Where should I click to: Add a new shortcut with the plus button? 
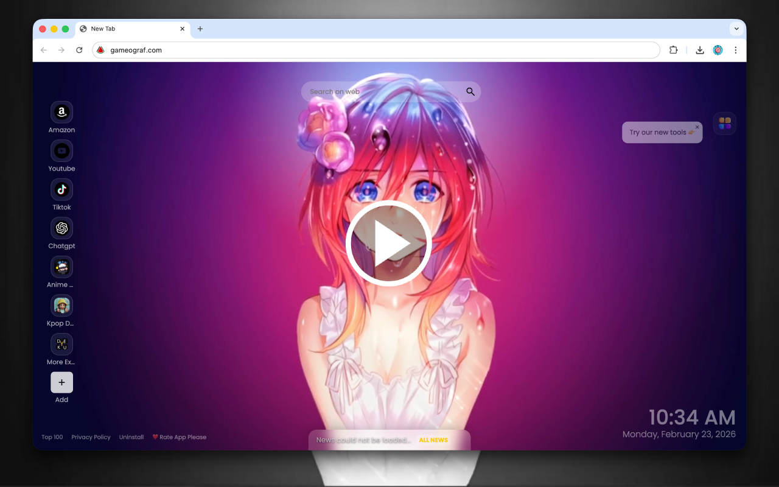tap(61, 382)
